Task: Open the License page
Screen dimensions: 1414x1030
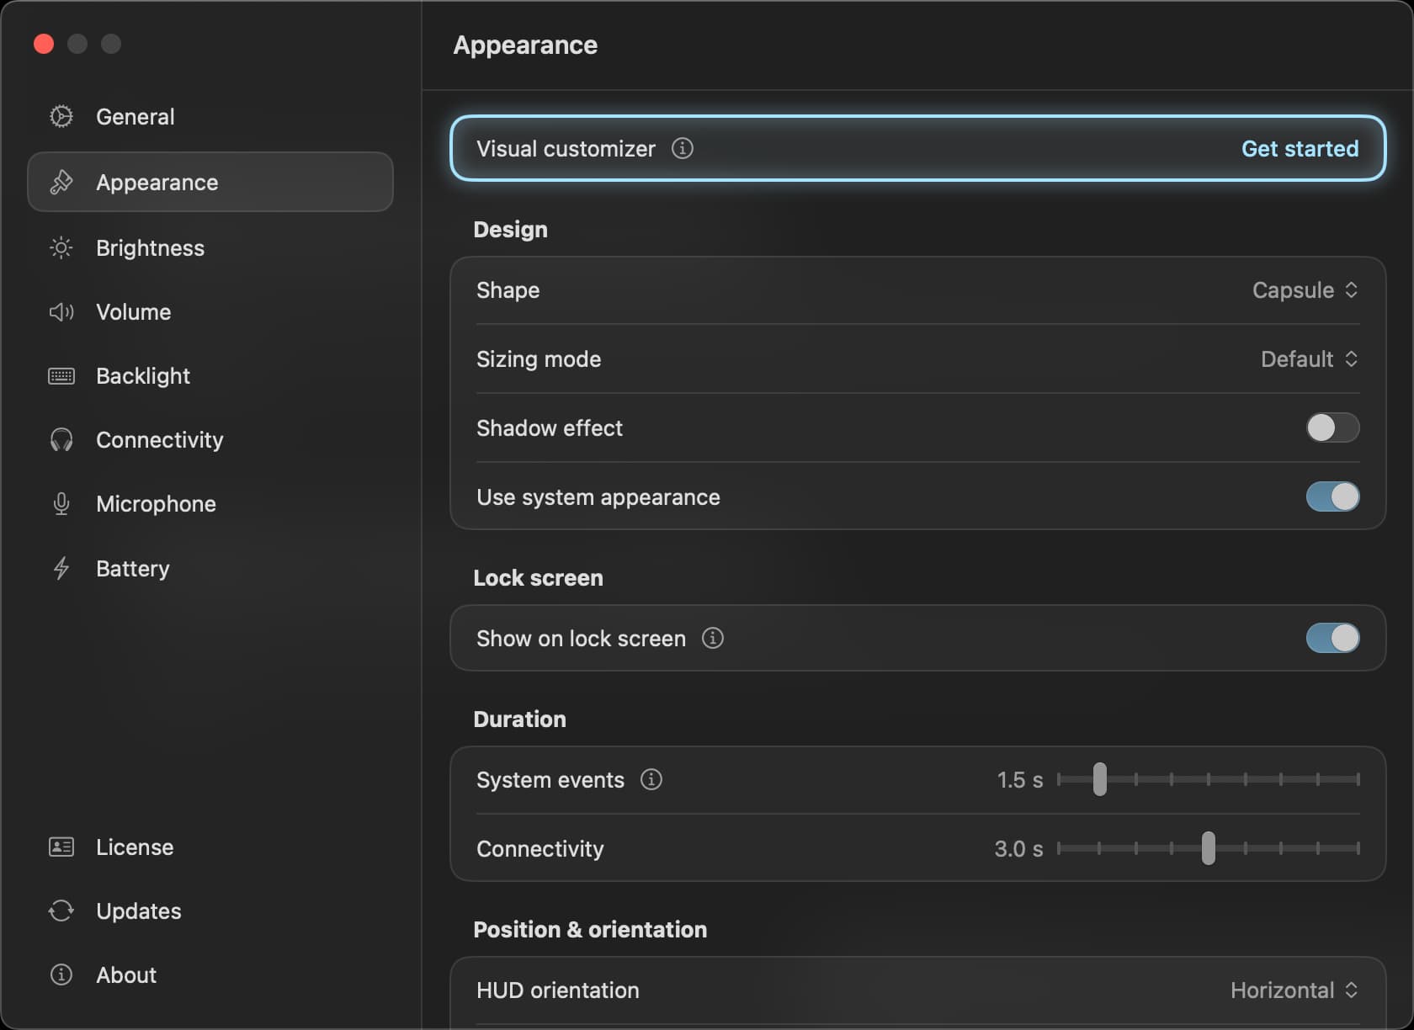Action: (135, 847)
